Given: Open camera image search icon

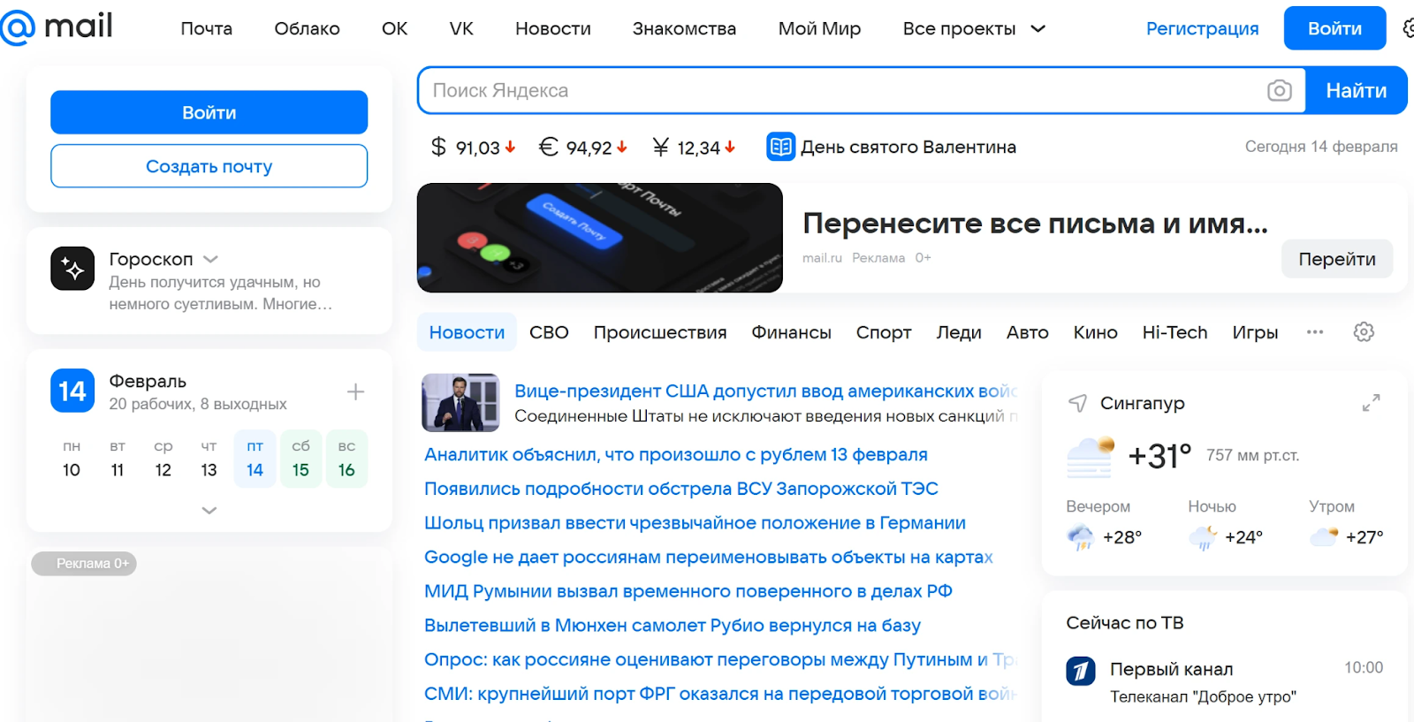Looking at the screenshot, I should (1279, 90).
